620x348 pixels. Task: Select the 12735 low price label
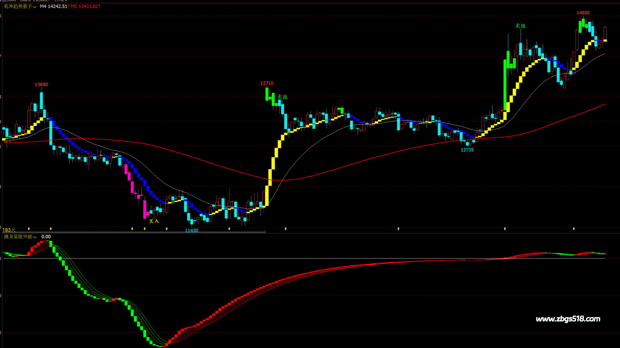click(467, 150)
